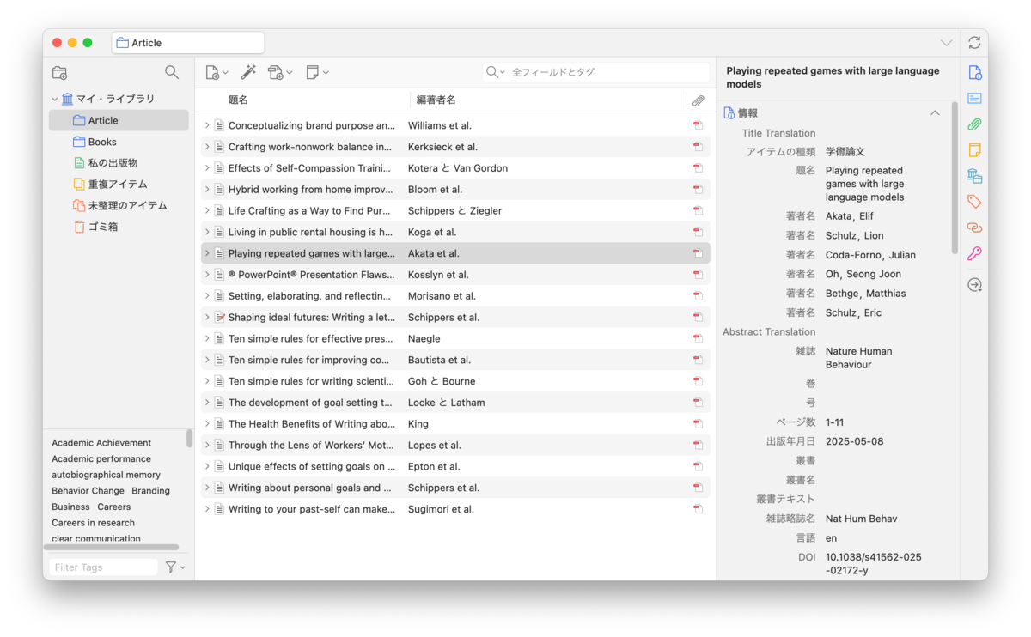The image size is (1031, 637).
Task: Click the item pane vertical scrollbar
Action: pos(955,178)
